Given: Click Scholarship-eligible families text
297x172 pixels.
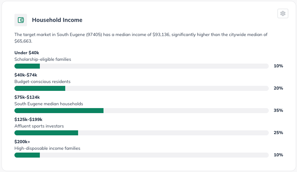Looking at the screenshot, I should 43,59.
